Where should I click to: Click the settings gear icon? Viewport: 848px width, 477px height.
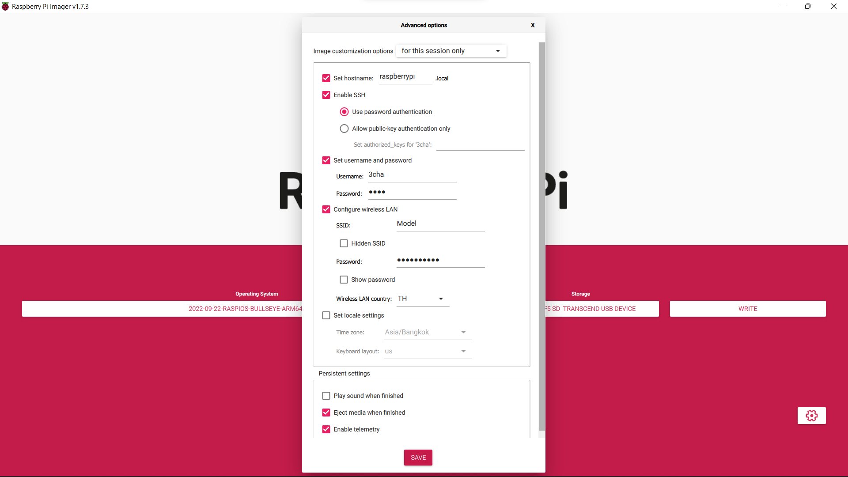click(812, 415)
